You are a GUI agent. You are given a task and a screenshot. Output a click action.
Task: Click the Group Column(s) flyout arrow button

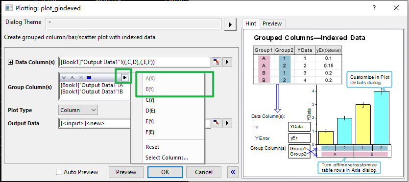[x=125, y=77]
